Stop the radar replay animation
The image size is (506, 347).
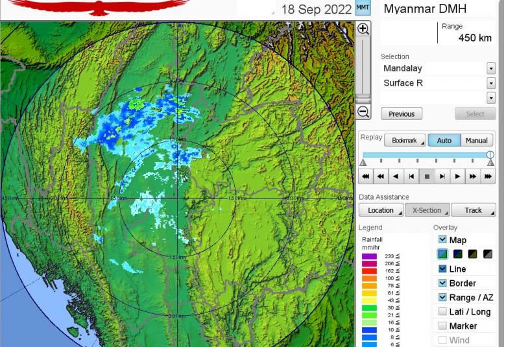[427, 176]
